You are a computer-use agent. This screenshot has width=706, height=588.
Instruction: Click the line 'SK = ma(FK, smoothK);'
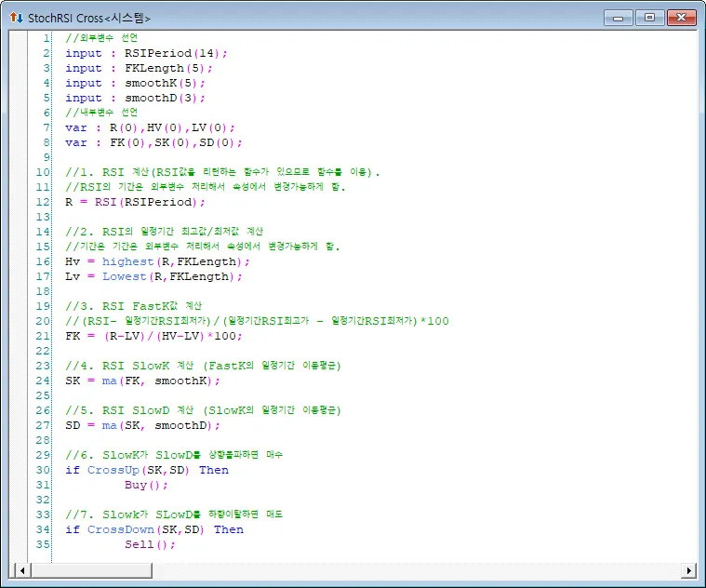pos(142,381)
